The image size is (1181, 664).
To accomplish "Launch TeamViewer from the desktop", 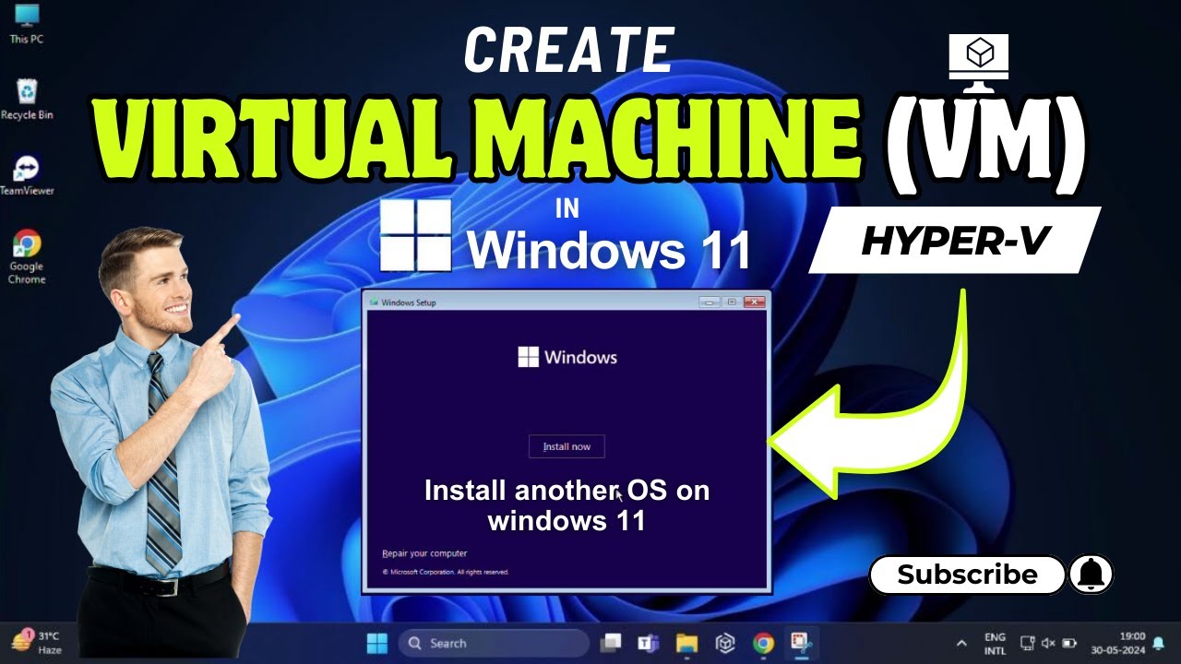I will pos(27,175).
